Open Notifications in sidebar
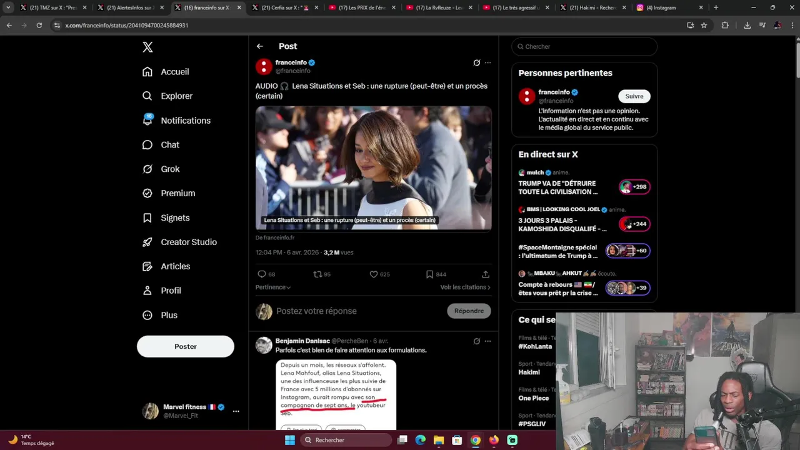The height and width of the screenshot is (450, 800). point(176,121)
